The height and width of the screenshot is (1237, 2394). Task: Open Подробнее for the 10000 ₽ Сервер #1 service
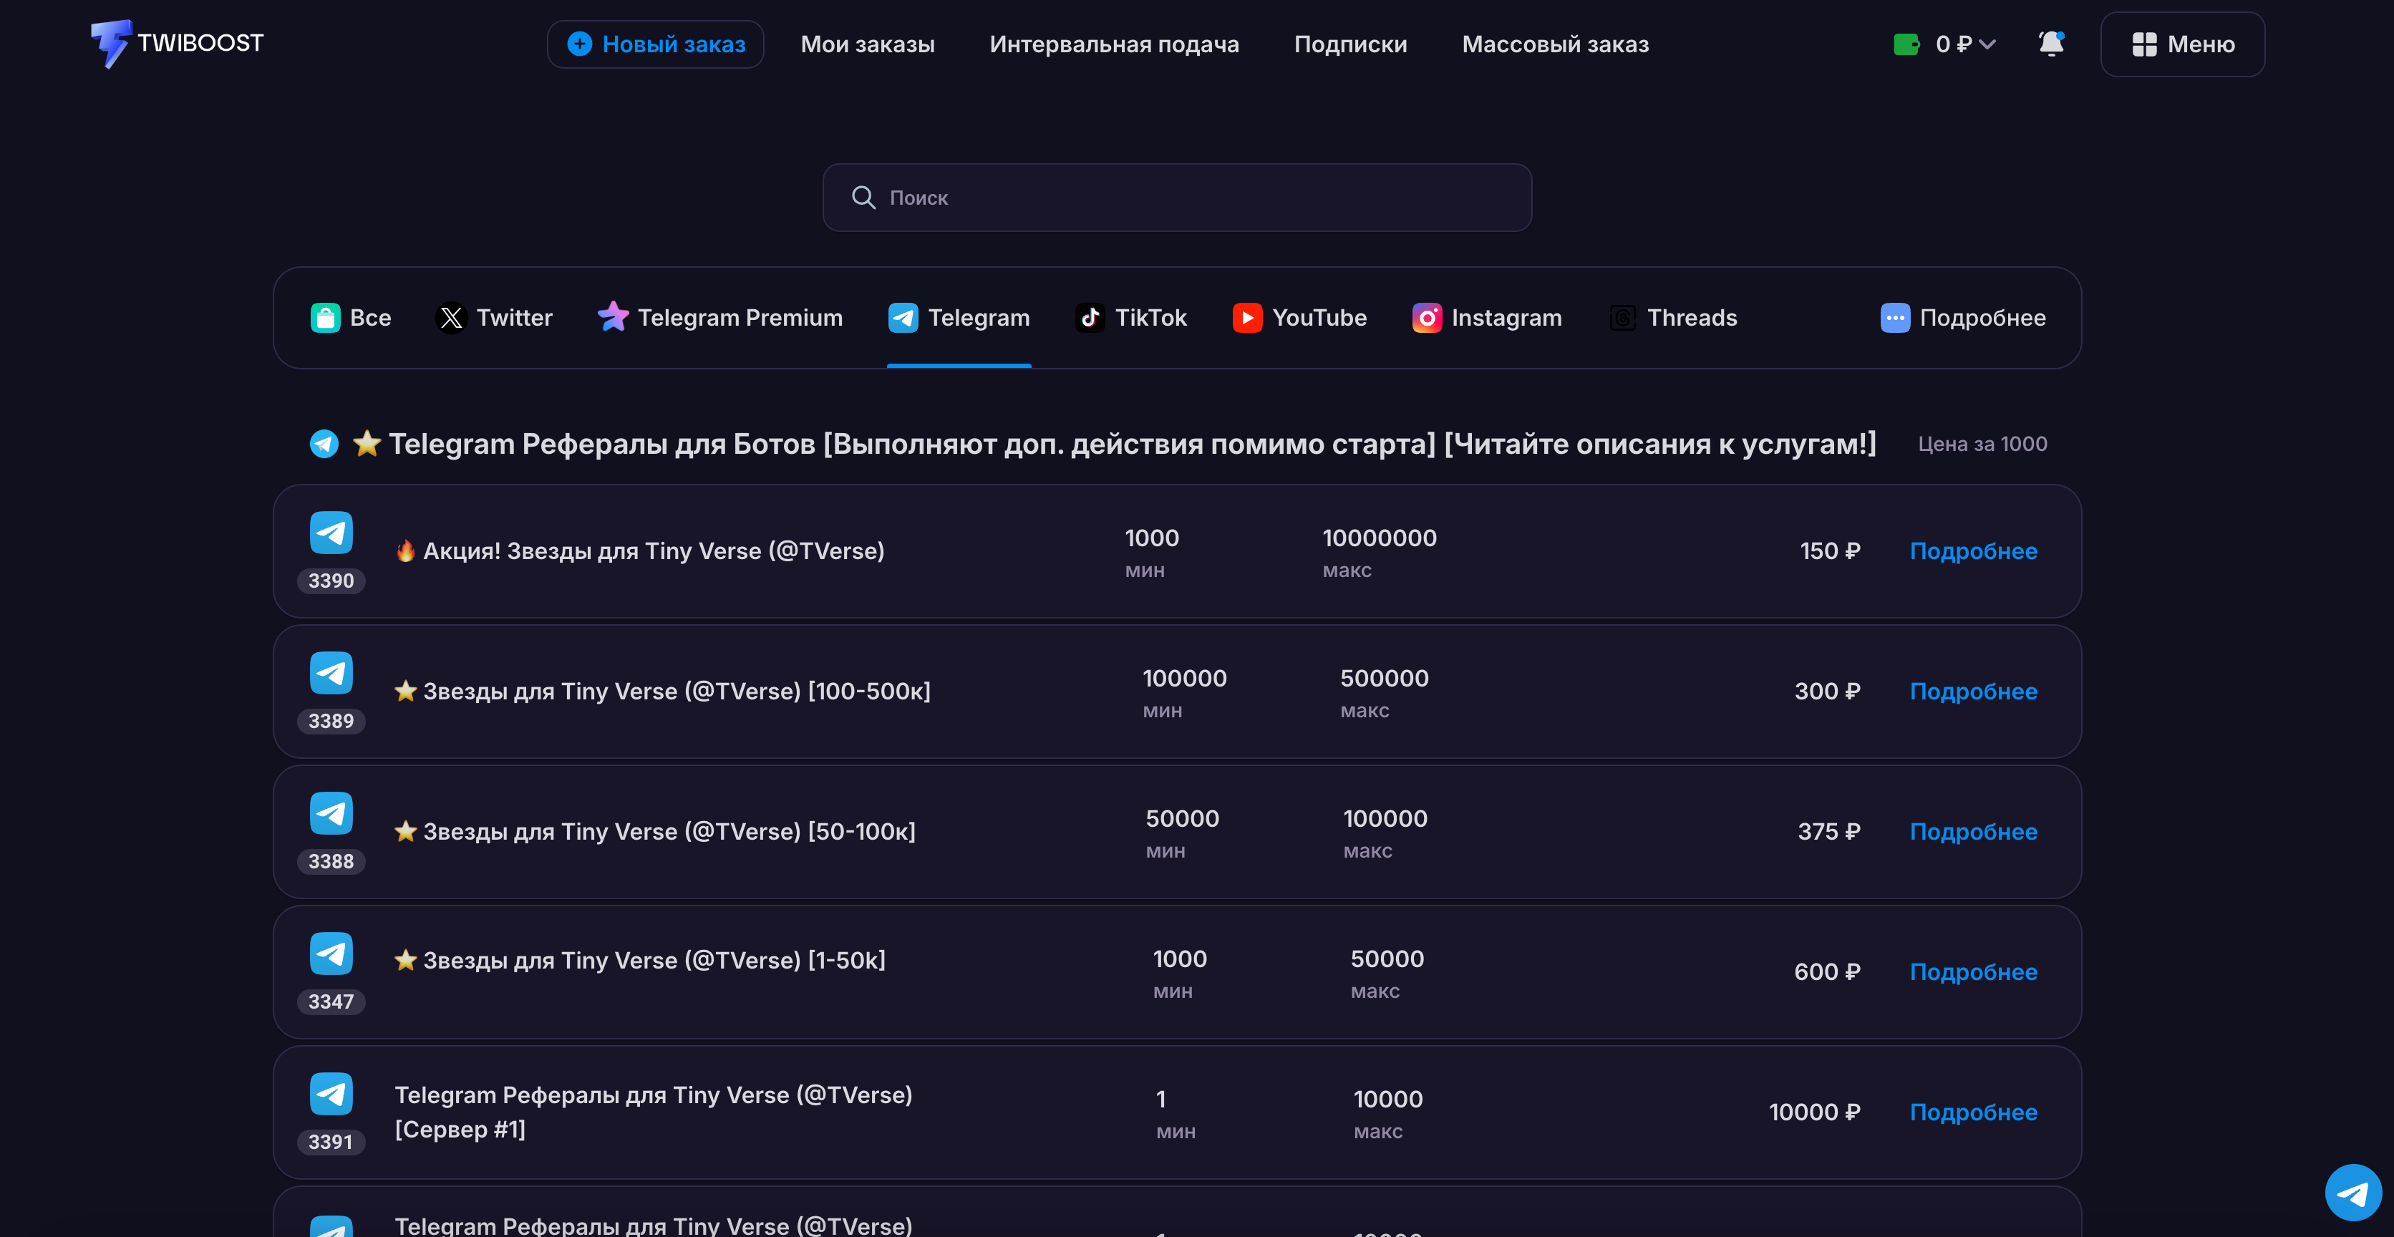1973,1112
